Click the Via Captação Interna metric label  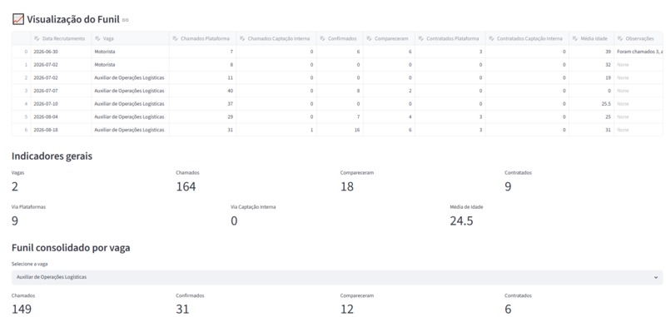click(x=253, y=207)
